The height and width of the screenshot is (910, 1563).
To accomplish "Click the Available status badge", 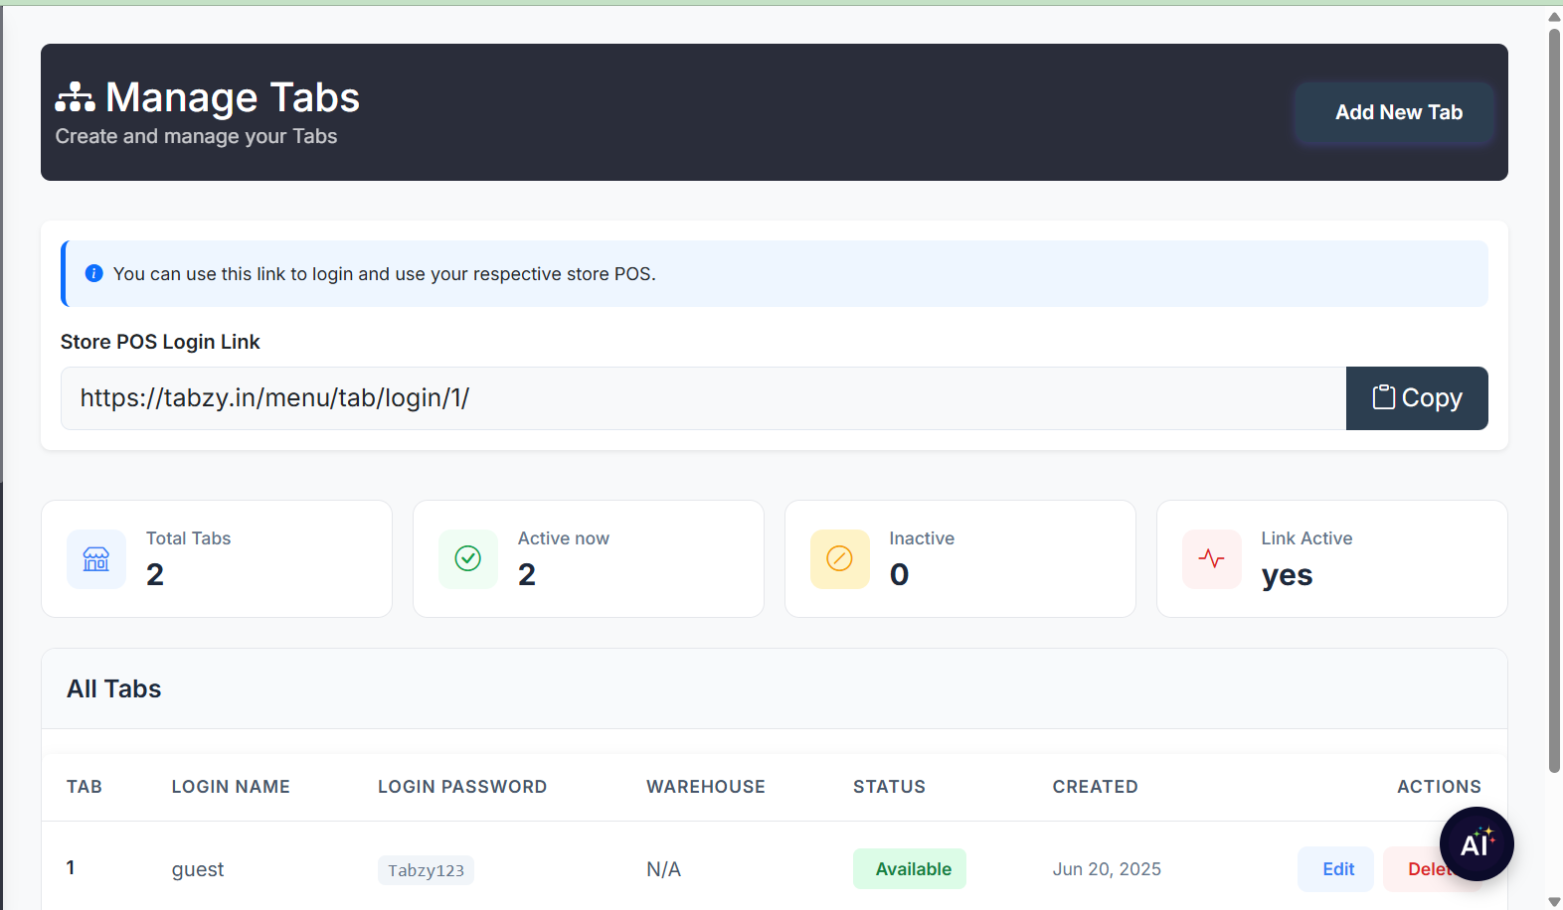I will click(910, 869).
